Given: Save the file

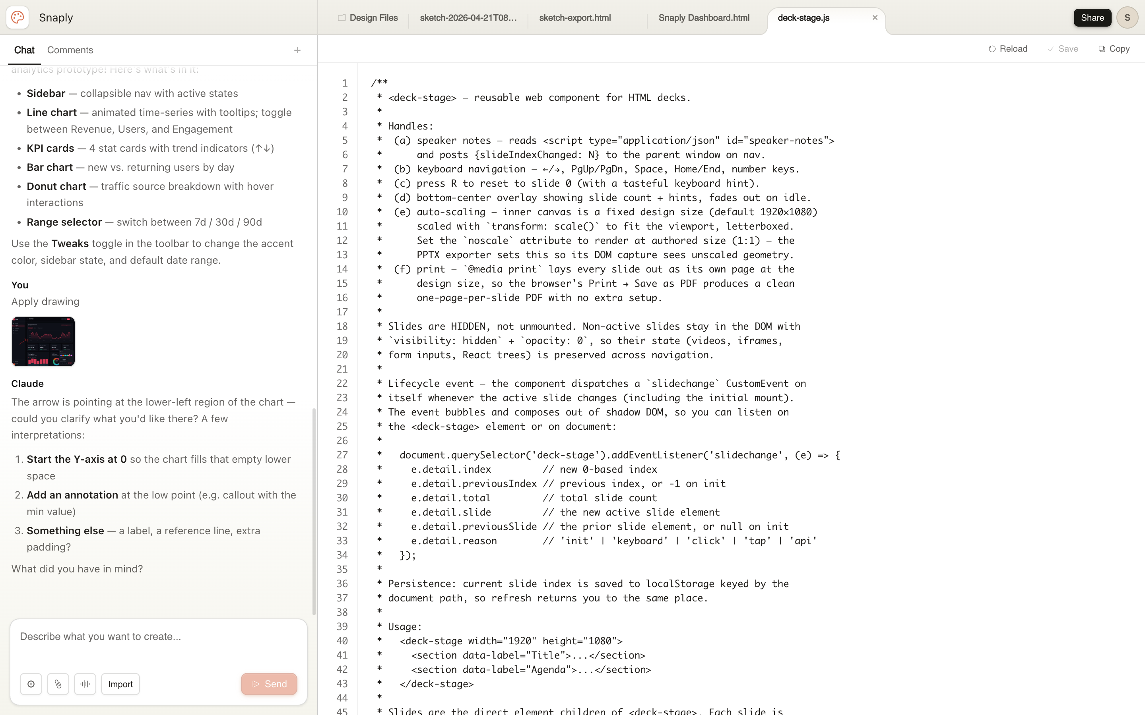Looking at the screenshot, I should point(1063,49).
